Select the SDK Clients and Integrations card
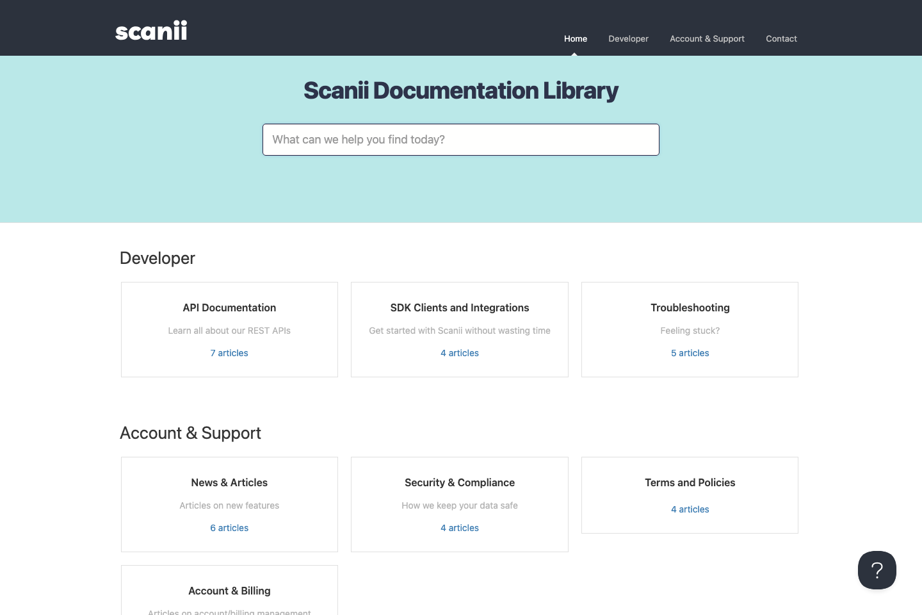This screenshot has width=922, height=615. tap(459, 307)
